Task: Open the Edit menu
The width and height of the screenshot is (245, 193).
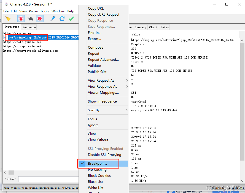Action: [14, 11]
